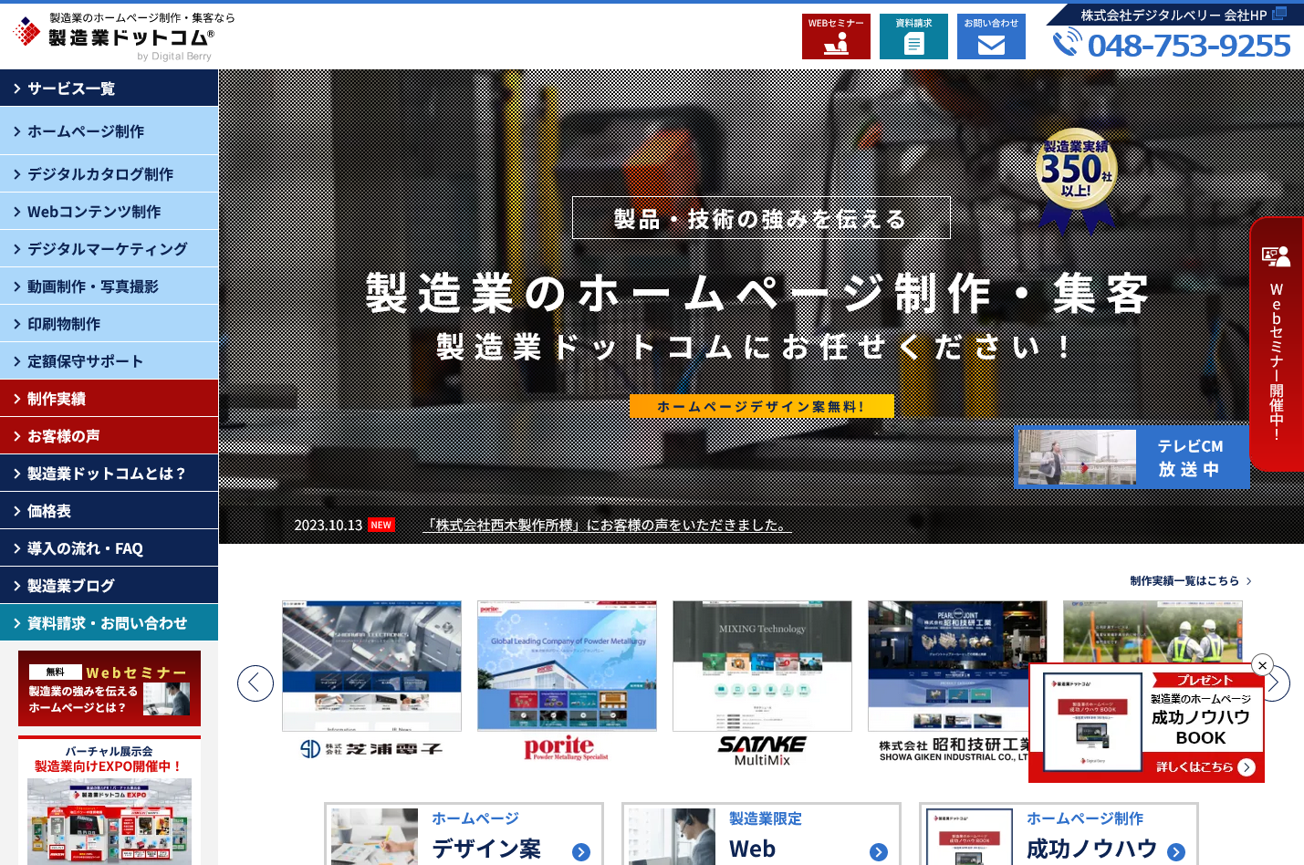Click the carousel previous arrow
The image size is (1304, 865).
[256, 683]
